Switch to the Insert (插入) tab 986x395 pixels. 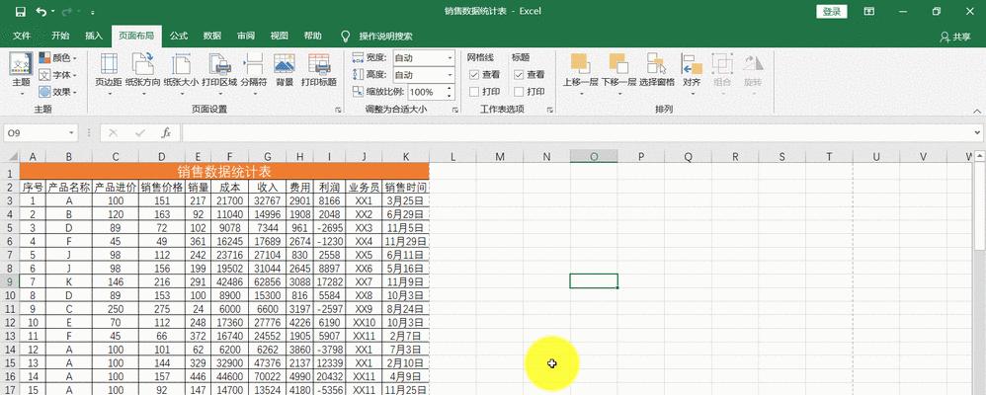tap(94, 36)
